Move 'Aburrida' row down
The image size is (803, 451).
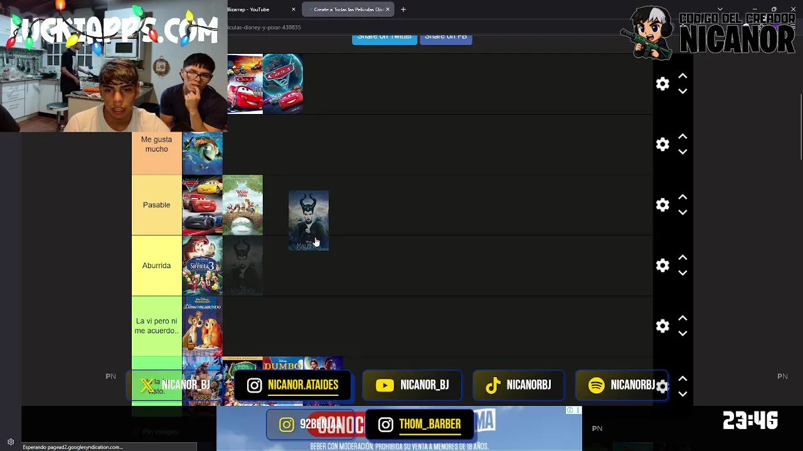pos(683,273)
